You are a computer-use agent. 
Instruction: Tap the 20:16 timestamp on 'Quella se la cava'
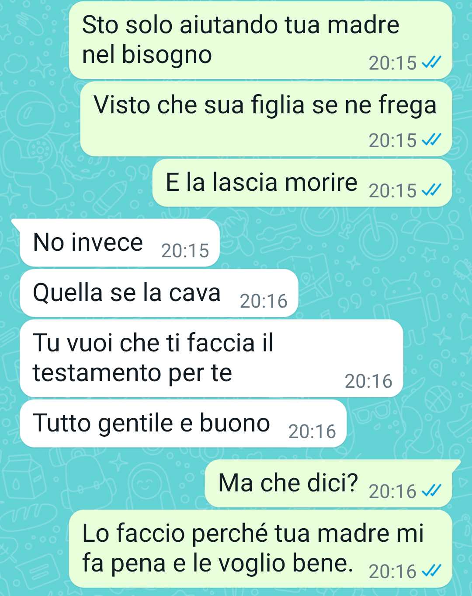264,301
